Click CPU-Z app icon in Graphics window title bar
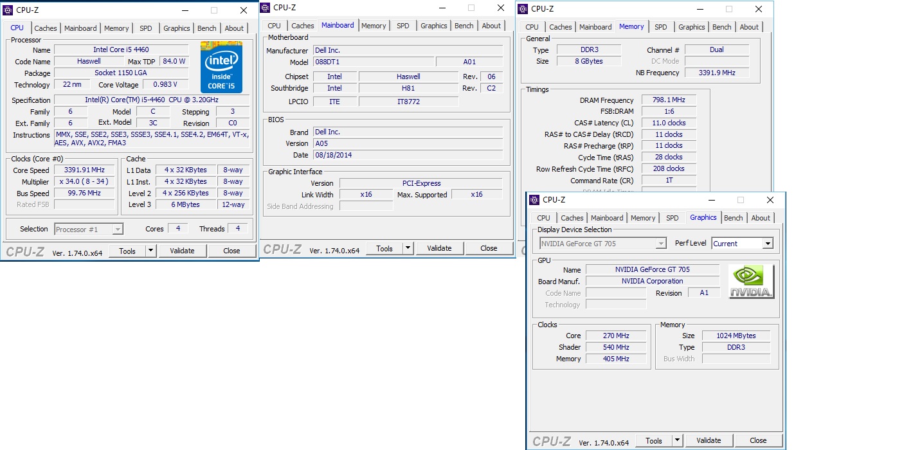 (535, 200)
